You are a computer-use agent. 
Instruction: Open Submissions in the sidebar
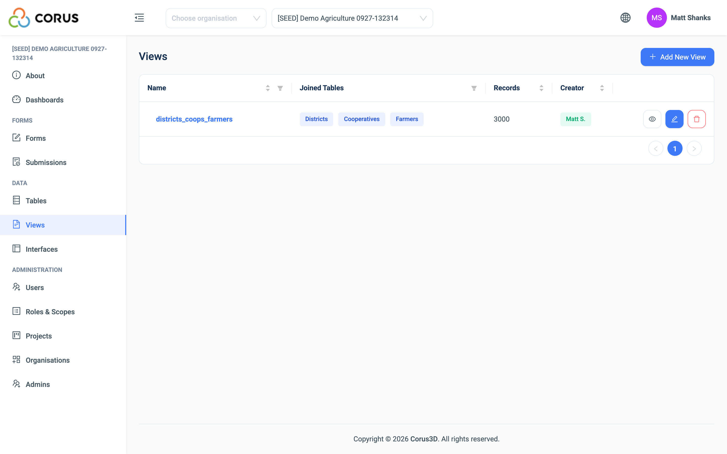(x=63, y=162)
